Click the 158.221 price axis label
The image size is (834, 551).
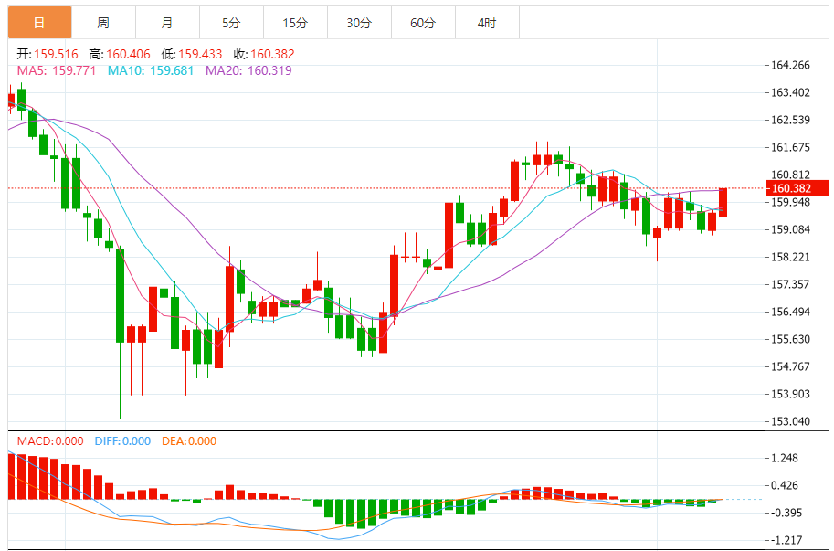[790, 258]
